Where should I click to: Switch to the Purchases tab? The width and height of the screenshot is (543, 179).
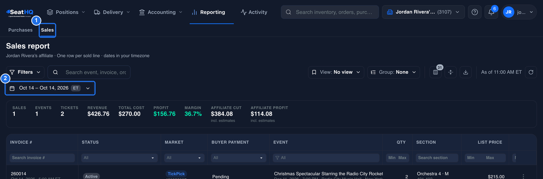pyautogui.click(x=20, y=30)
